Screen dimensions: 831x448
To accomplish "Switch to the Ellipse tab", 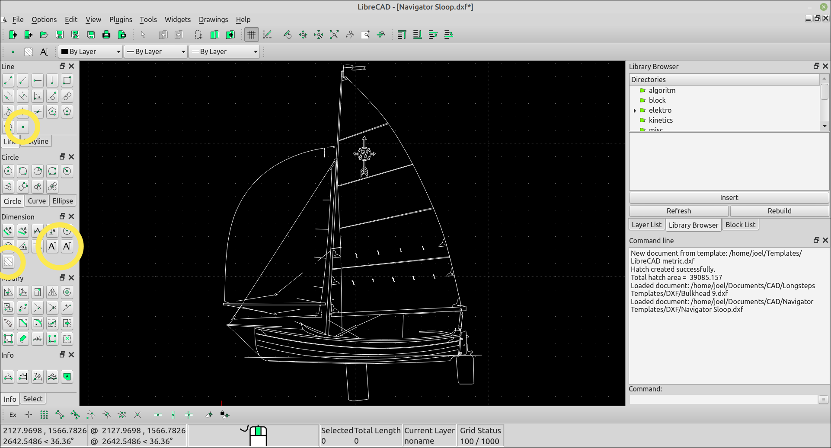I will 63,200.
